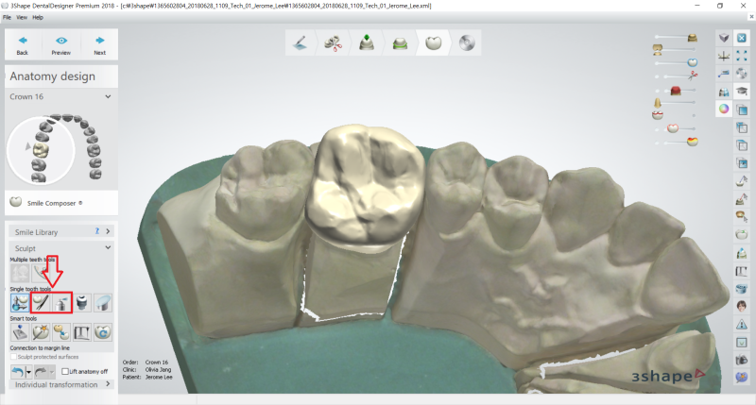
Task: Select the magic wand smart tool
Action: pos(41,332)
